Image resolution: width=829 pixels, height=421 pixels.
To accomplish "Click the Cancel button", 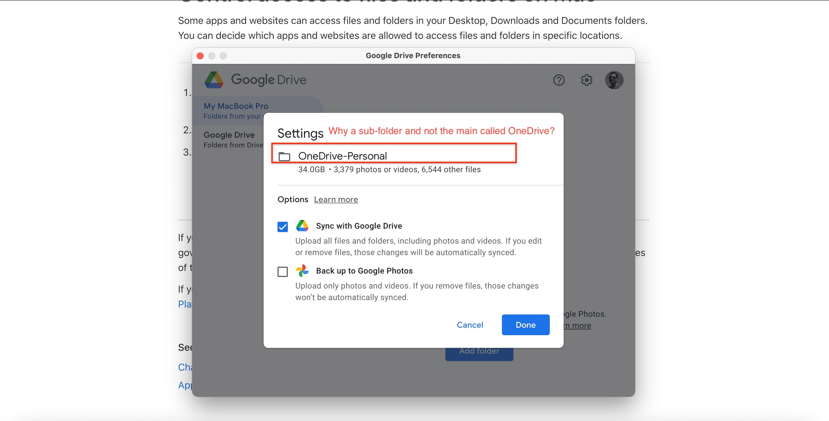I will point(470,325).
